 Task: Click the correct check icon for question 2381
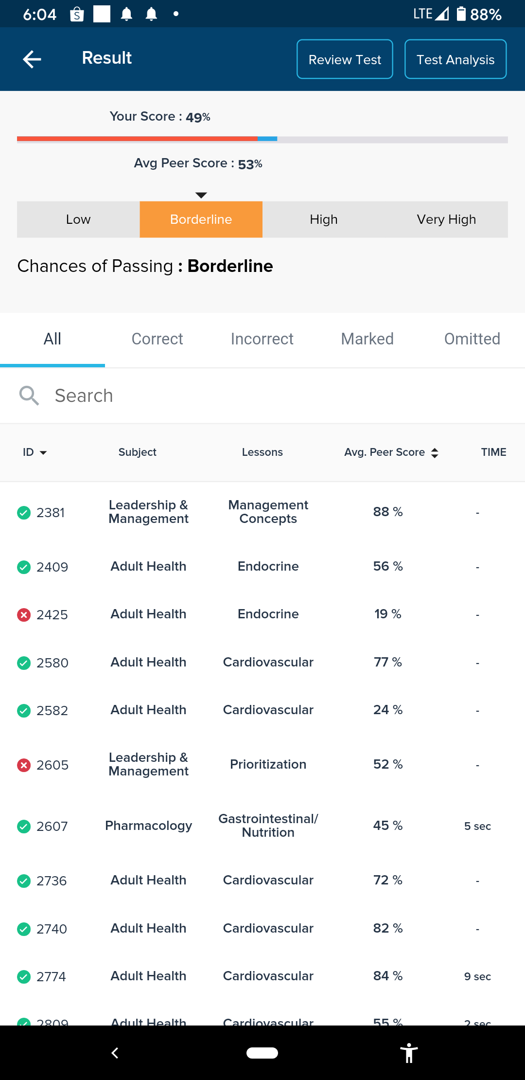(x=24, y=513)
